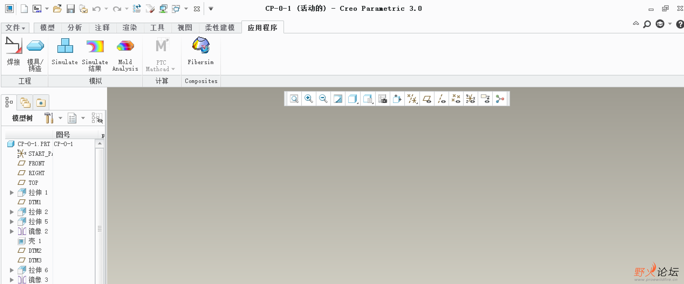This screenshot has width=684, height=284.
Task: Switch to the 渲染 (Render) ribbon tab
Action: pos(130,28)
